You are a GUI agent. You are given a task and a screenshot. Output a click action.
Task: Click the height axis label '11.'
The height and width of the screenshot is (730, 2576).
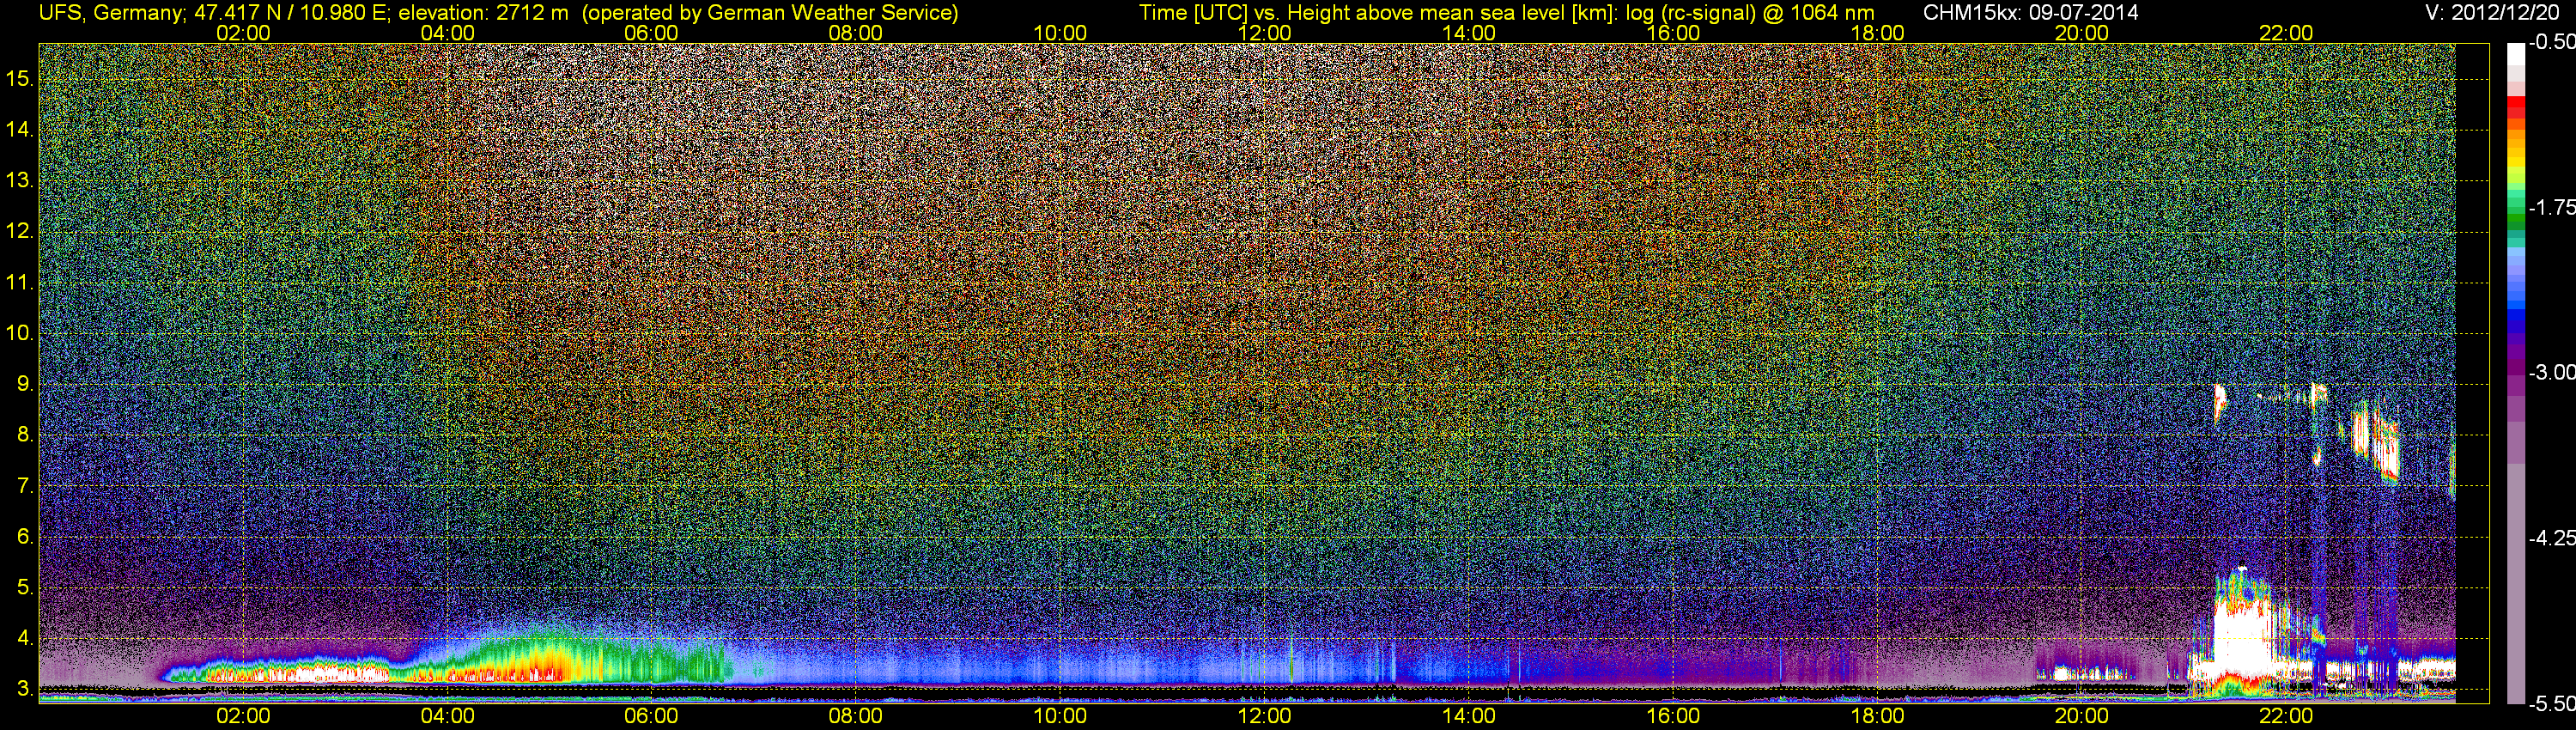point(20,282)
